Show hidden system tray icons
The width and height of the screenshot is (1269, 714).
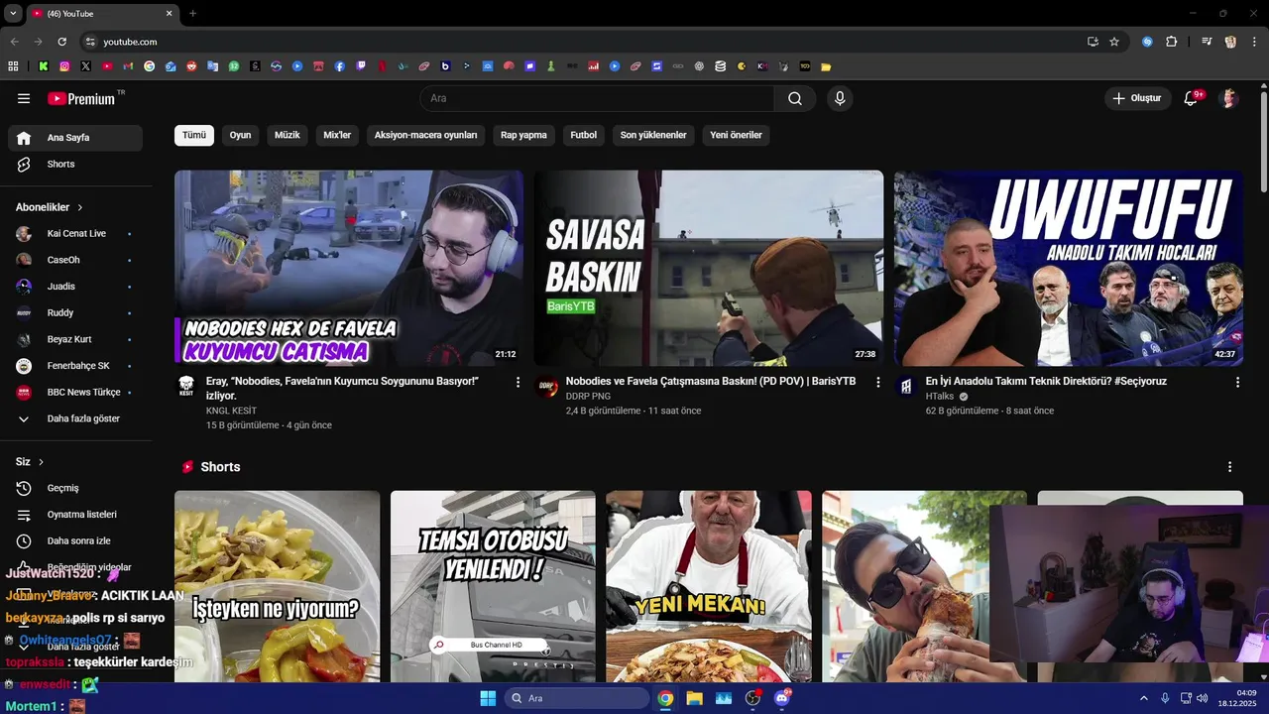(x=1143, y=698)
